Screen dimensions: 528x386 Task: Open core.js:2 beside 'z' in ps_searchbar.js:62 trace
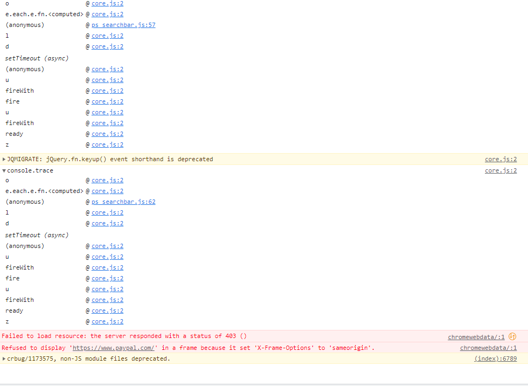(107, 322)
